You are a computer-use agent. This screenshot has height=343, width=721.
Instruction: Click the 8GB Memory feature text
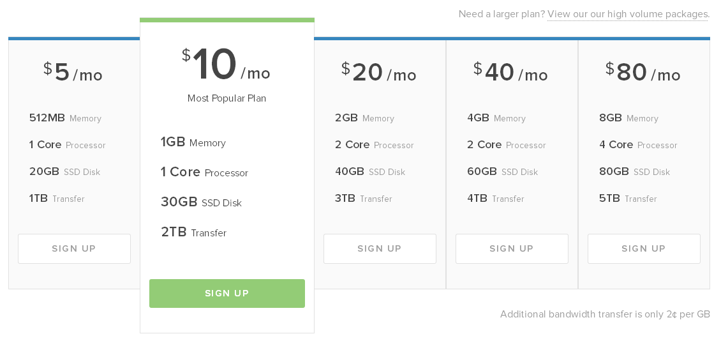[628, 118]
